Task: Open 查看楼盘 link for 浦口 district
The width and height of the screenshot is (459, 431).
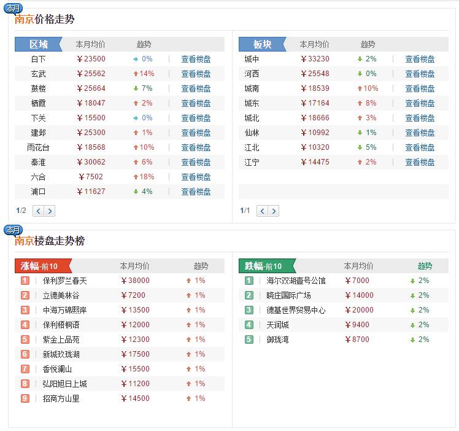Action: 196,192
